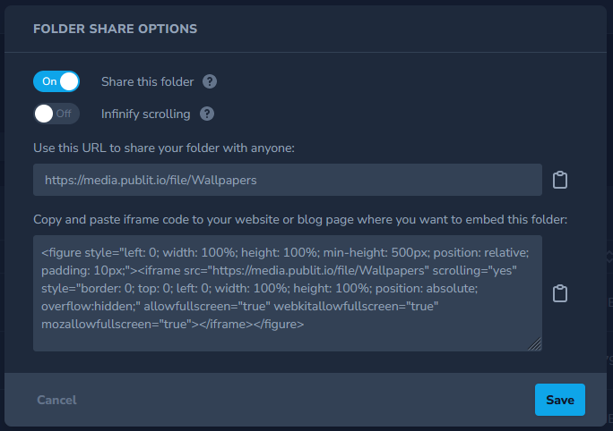
Task: Click inside the iframe code text area
Action: (288, 293)
